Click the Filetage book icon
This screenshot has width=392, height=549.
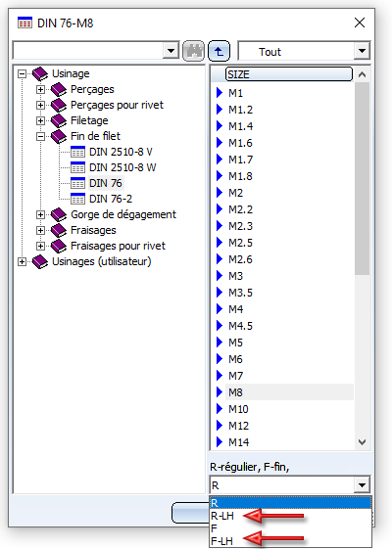pos(59,120)
